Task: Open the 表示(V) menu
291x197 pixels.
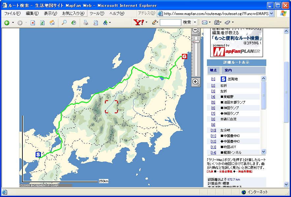Action: 50,13
